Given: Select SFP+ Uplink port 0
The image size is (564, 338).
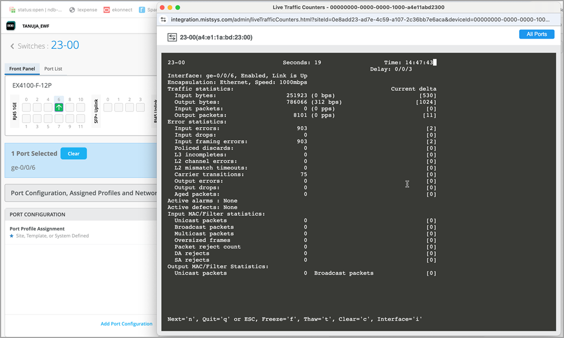Looking at the screenshot, I should point(107,107).
